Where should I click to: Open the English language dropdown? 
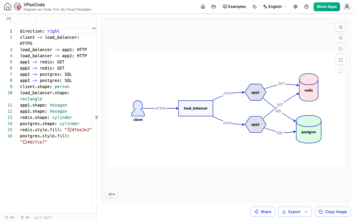(274, 7)
